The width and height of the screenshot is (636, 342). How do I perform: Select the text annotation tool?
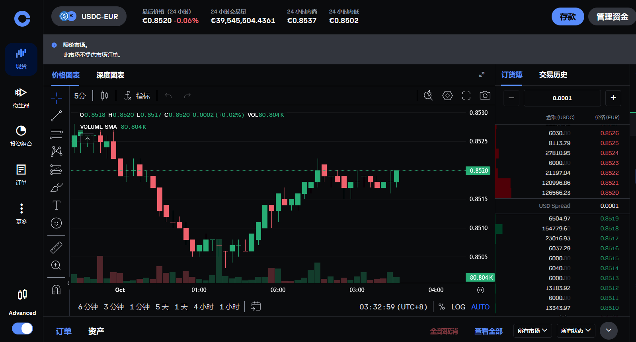click(56, 205)
